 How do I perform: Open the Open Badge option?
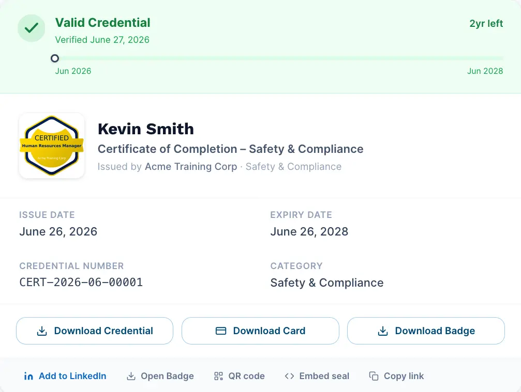click(160, 376)
